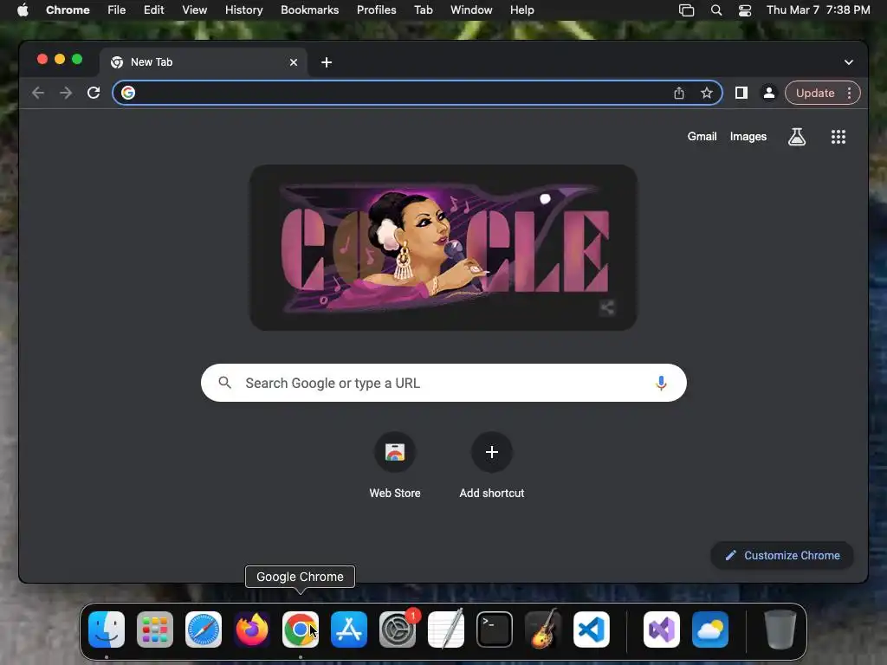Open the Trash in the Dock
The width and height of the screenshot is (887, 665).
coord(780,629)
